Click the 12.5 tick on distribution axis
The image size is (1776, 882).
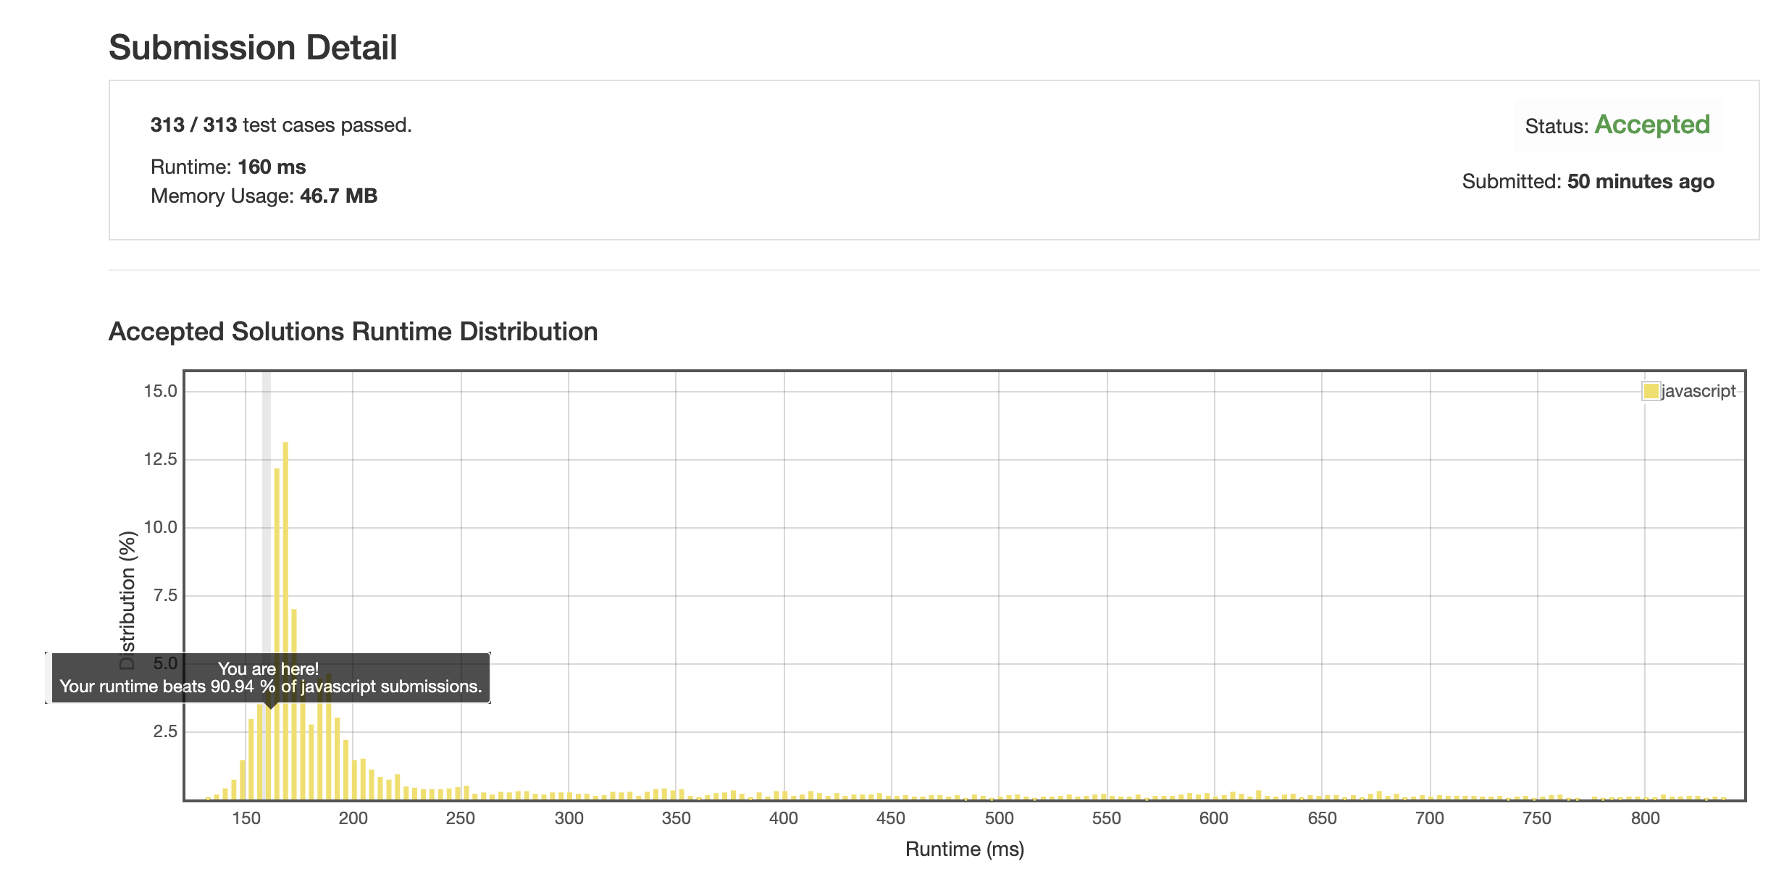[x=160, y=459]
